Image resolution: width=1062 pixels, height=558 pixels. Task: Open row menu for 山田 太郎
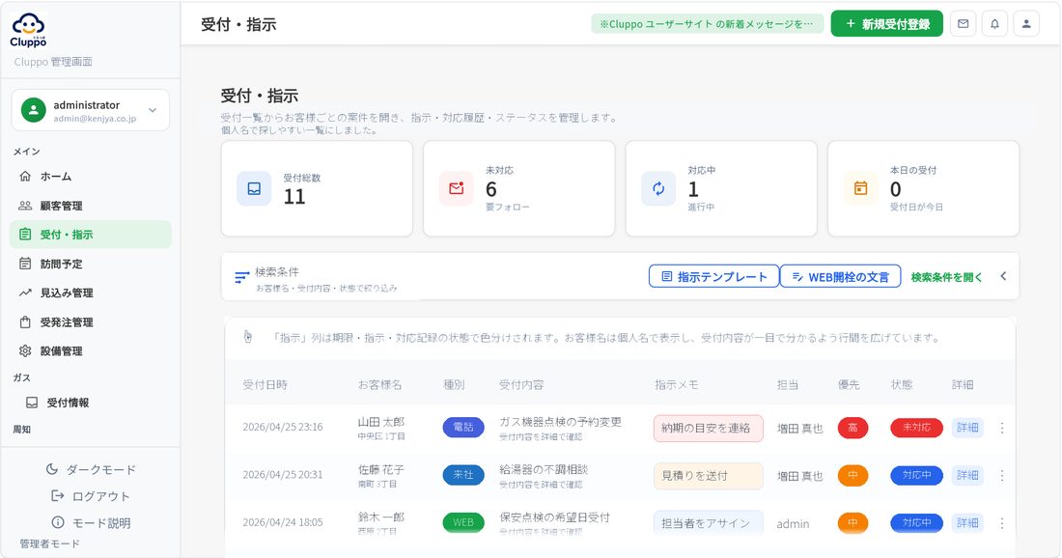click(1002, 428)
